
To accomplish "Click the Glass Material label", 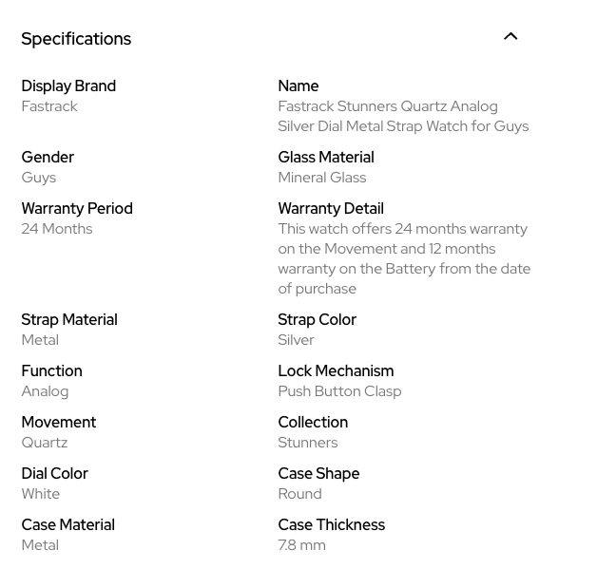I will pyautogui.click(x=325, y=158).
